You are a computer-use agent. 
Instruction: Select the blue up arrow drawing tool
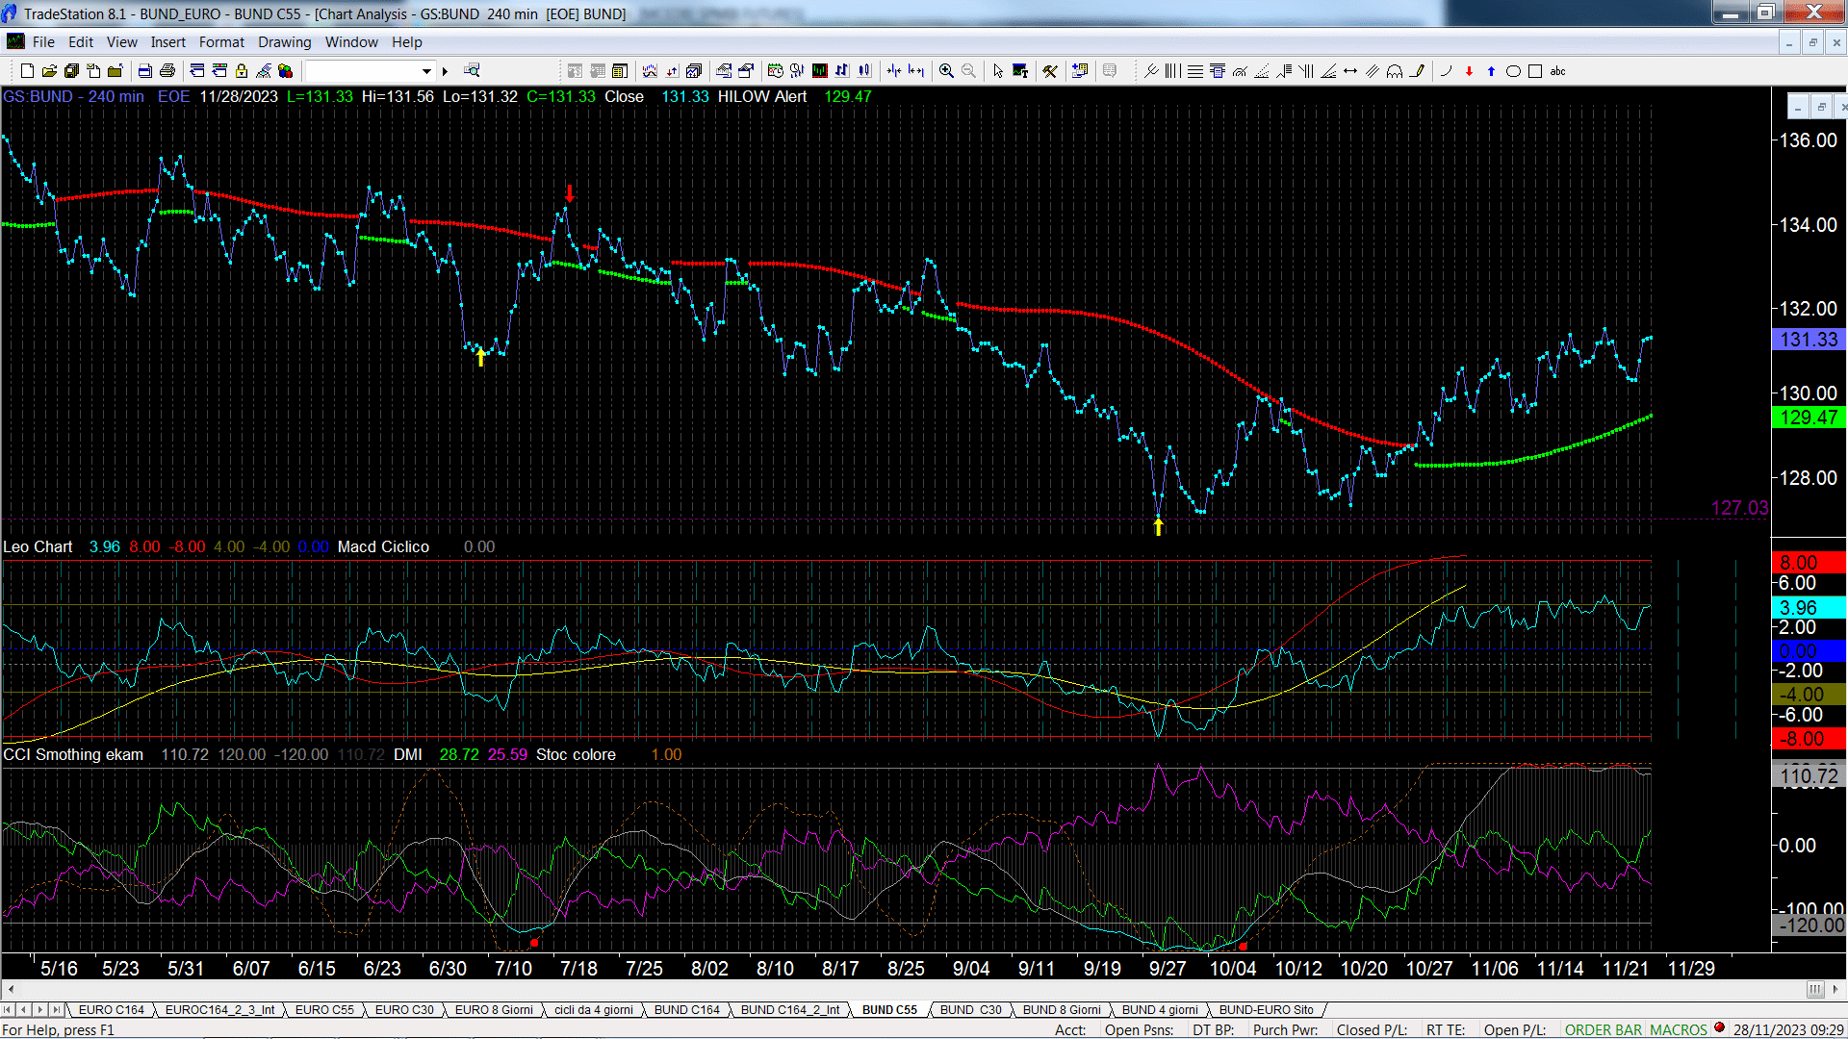click(x=1491, y=71)
